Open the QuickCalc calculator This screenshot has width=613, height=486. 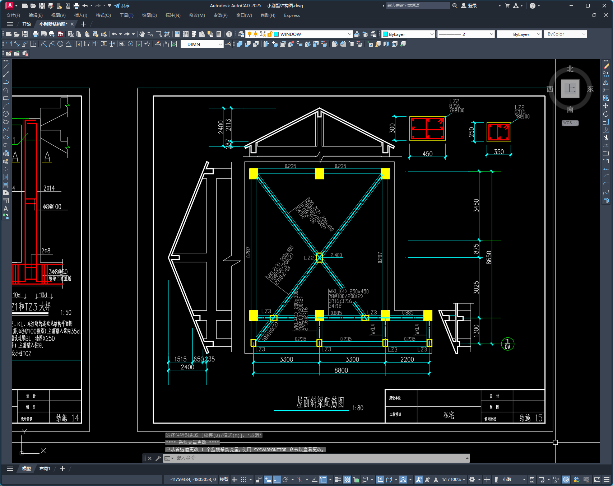pyautogui.click(x=219, y=34)
